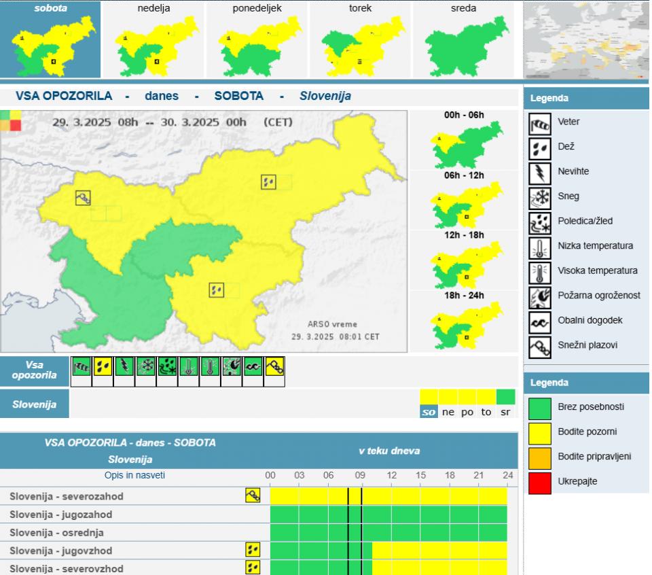
Task: Select the coastal event filter icon
Action: 253,366
